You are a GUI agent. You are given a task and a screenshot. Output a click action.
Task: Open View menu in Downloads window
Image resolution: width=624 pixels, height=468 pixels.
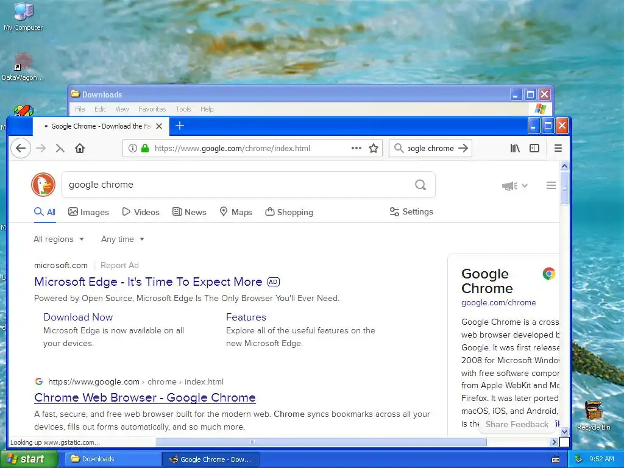[122, 109]
